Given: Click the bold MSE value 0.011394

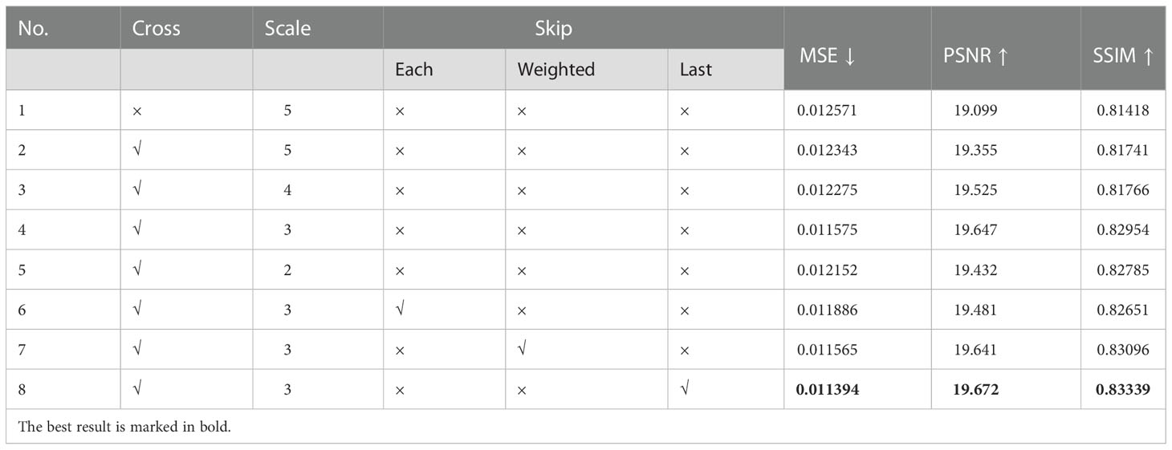Looking at the screenshot, I should coord(827,390).
